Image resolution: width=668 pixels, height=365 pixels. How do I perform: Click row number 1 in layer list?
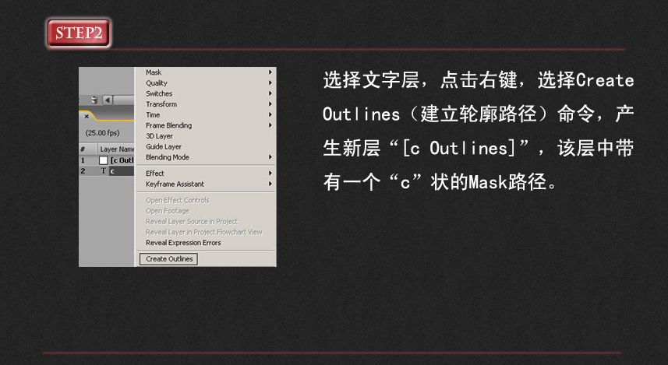tap(83, 160)
